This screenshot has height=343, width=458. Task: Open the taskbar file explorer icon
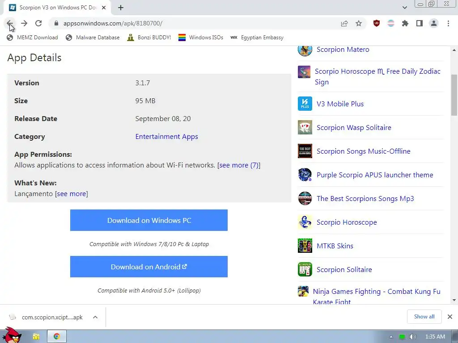click(x=36, y=337)
